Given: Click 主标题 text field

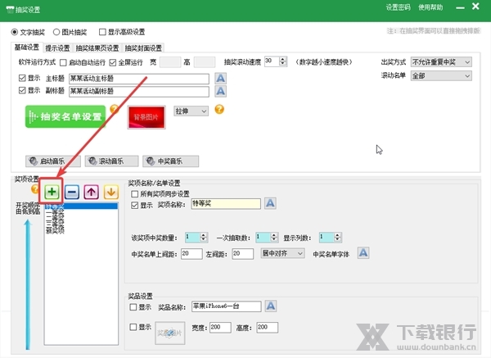Looking at the screenshot, I should click(x=139, y=79).
